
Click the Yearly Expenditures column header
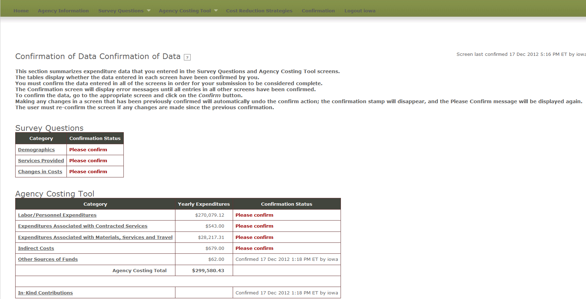(204, 204)
